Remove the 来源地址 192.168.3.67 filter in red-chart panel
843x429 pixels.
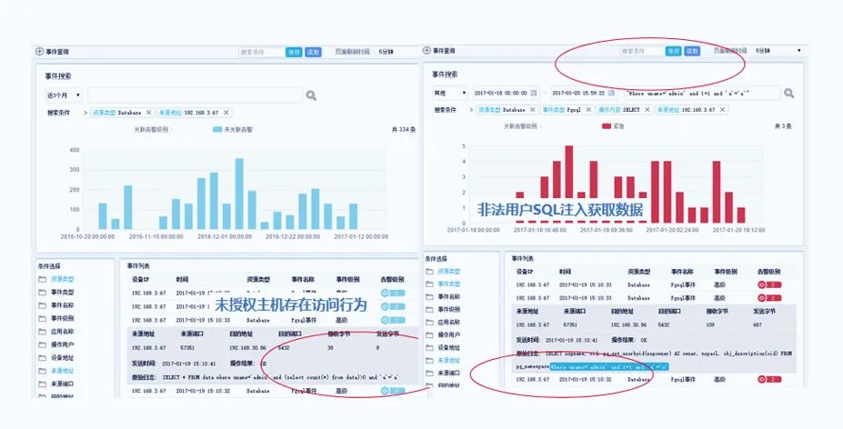pyautogui.click(x=723, y=110)
